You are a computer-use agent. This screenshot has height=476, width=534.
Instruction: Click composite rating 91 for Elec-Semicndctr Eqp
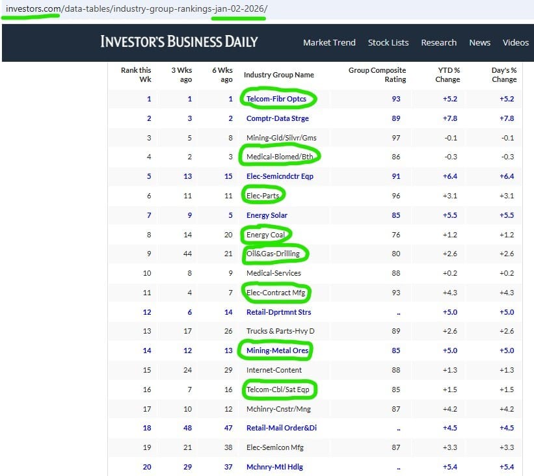(395, 176)
